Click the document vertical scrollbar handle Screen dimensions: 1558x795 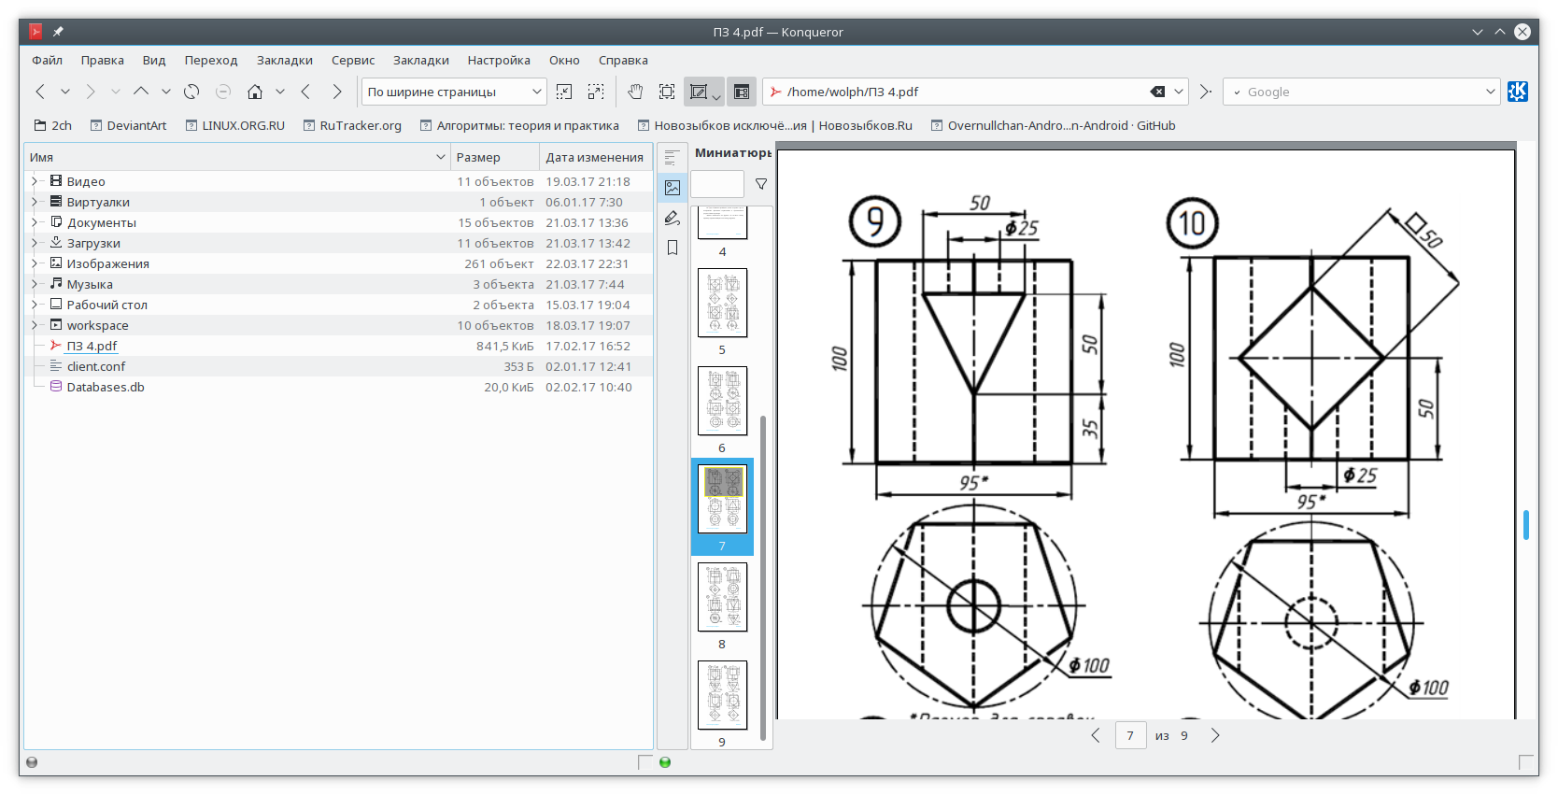click(x=1526, y=525)
